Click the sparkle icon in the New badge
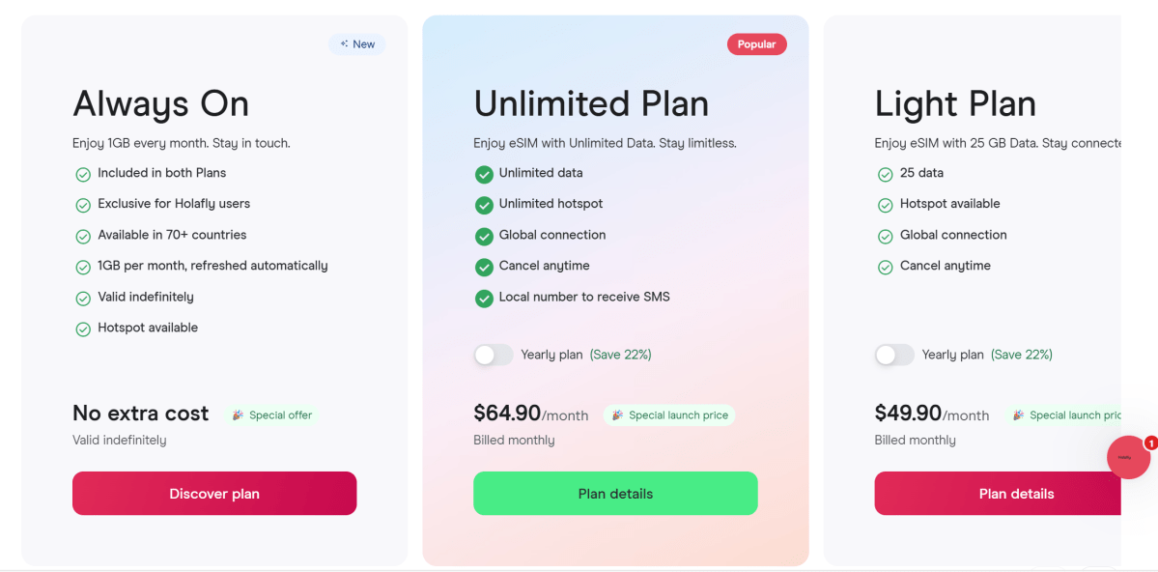 click(344, 44)
